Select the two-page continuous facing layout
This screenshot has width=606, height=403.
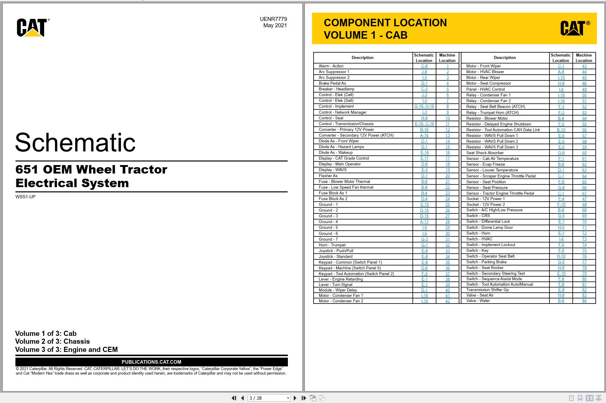(598, 398)
